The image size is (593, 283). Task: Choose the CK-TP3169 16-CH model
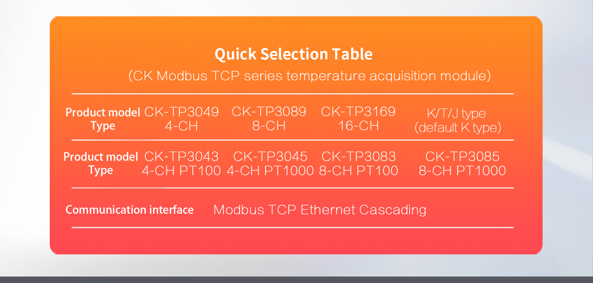tap(358, 119)
